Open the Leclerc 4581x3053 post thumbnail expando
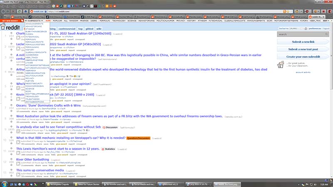Image resolution: width=333 pixels, height=187 pixels. pos(18,49)
